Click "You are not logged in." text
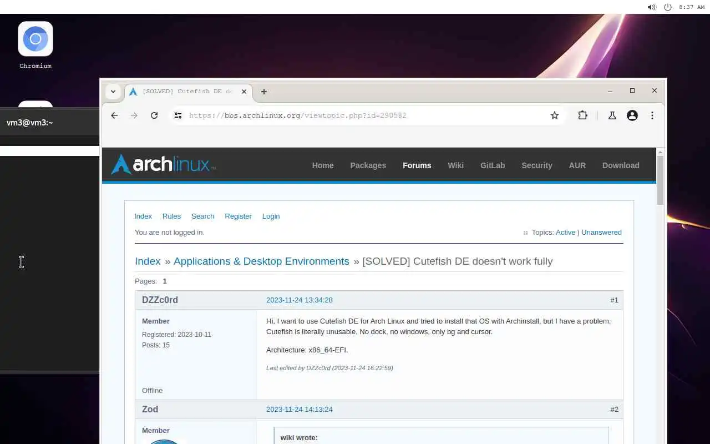This screenshot has height=444, width=710. click(170, 233)
